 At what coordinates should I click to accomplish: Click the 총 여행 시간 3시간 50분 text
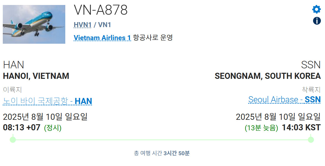[162, 153]
